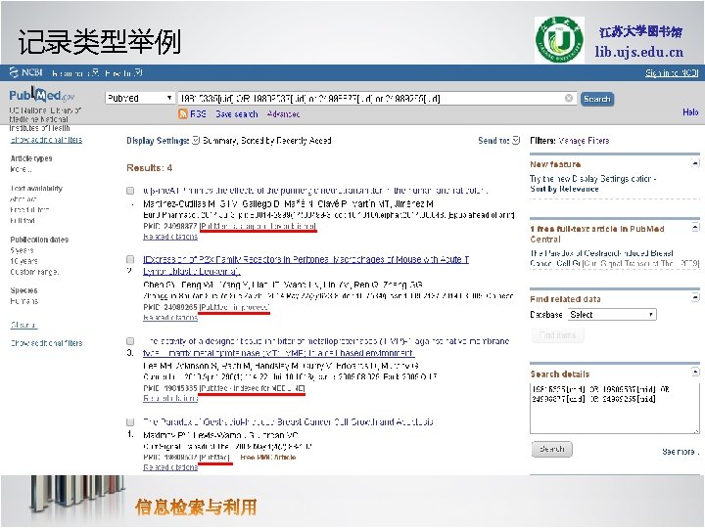705x528 pixels.
Task: Open the Send to dropdown
Action: point(498,141)
